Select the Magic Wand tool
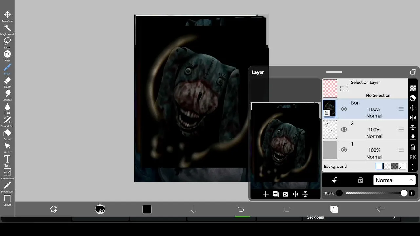The width and height of the screenshot is (420, 236). pyautogui.click(x=7, y=29)
